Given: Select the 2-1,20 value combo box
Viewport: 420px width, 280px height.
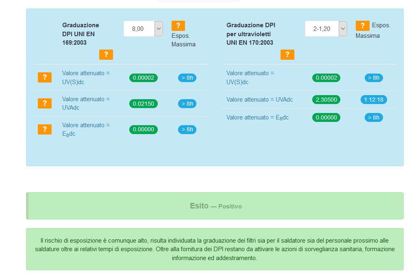Looking at the screenshot, I should pos(326,28).
